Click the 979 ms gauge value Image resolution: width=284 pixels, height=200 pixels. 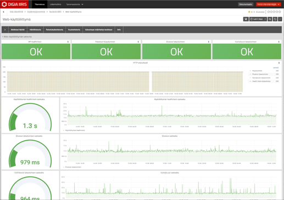30,162
